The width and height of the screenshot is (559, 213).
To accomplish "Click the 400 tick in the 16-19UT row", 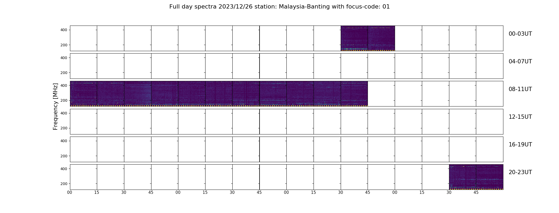I will coord(64,141).
